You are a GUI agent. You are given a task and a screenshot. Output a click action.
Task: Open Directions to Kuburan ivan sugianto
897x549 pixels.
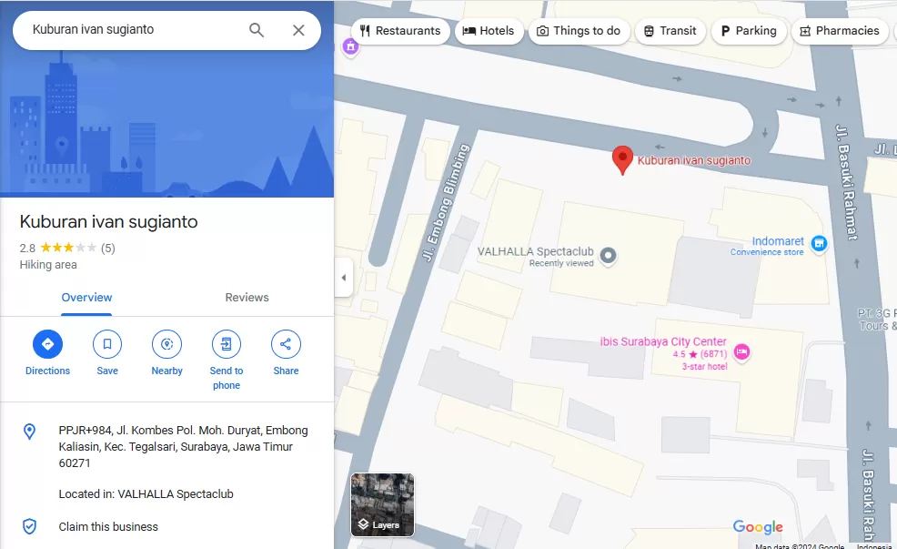click(47, 344)
